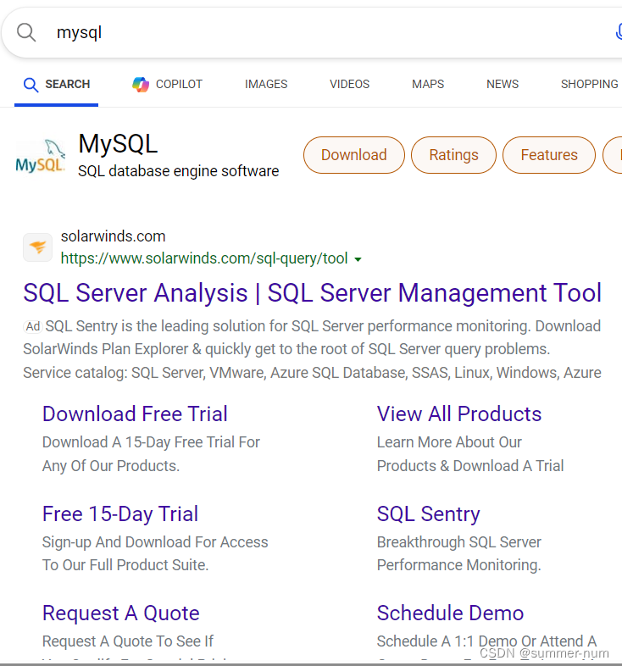The width and height of the screenshot is (622, 666).
Task: Open the Videos tab
Action: click(x=350, y=84)
